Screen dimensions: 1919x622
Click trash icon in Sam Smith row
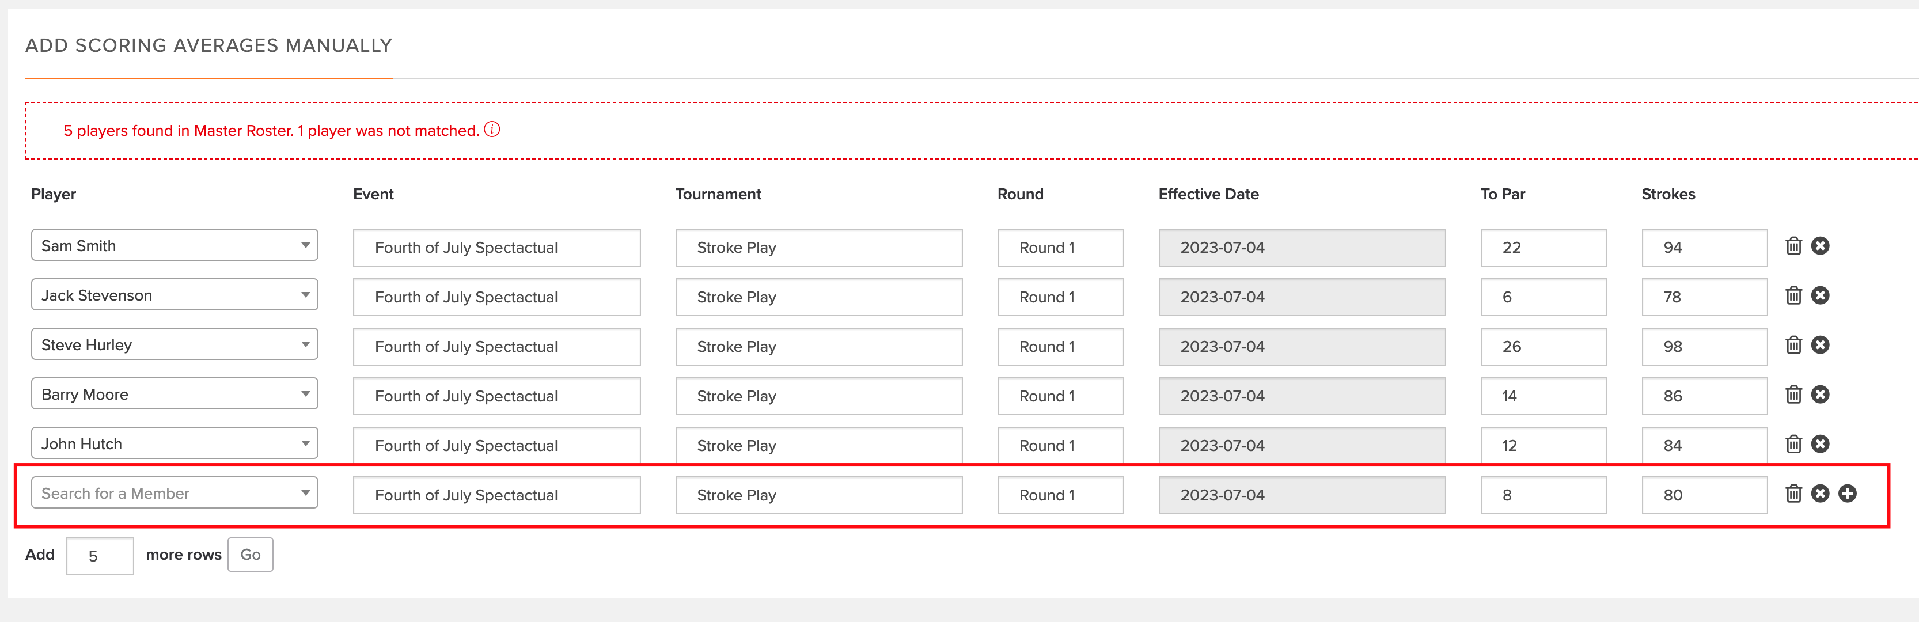tap(1793, 246)
